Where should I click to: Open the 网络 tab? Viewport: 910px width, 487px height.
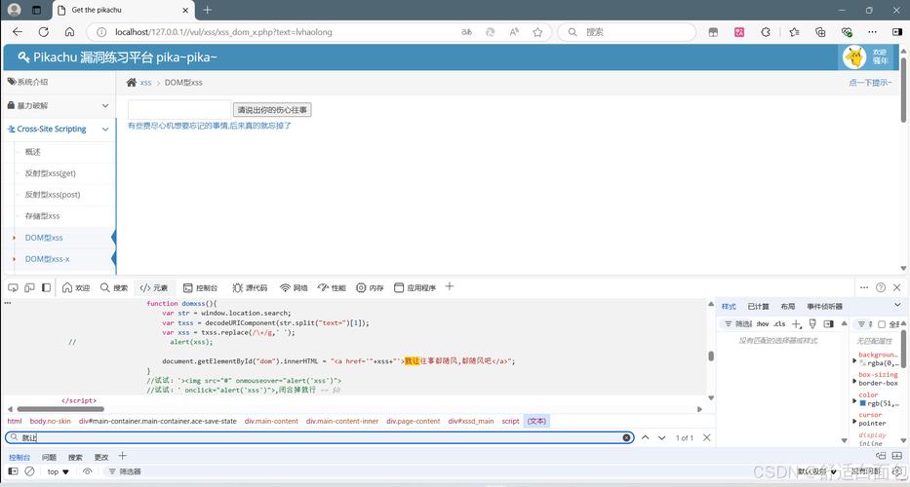(294, 287)
